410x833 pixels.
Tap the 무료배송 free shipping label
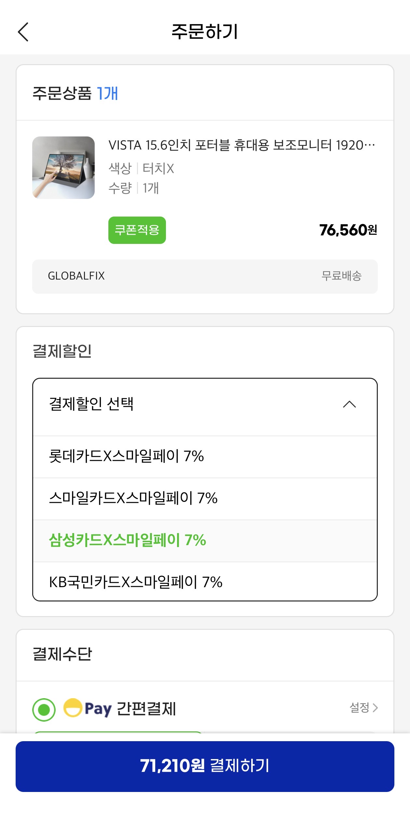[x=342, y=276]
